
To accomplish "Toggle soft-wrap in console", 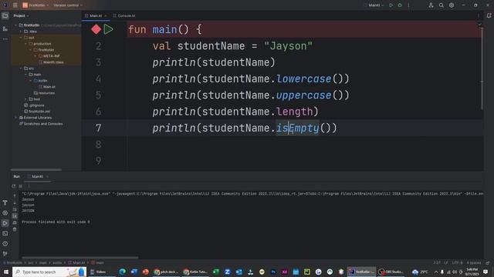I will 15,209.
